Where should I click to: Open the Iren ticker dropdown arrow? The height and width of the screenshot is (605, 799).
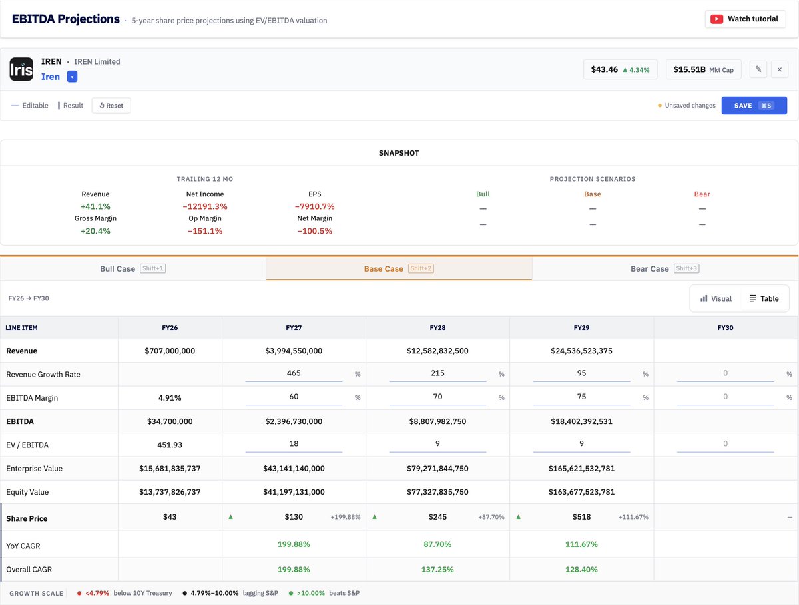point(73,77)
